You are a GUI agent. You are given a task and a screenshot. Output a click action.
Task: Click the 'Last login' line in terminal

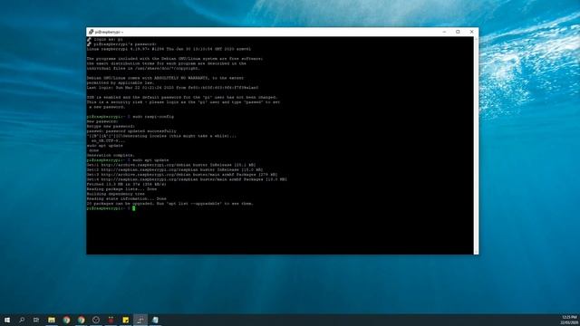tap(173, 88)
